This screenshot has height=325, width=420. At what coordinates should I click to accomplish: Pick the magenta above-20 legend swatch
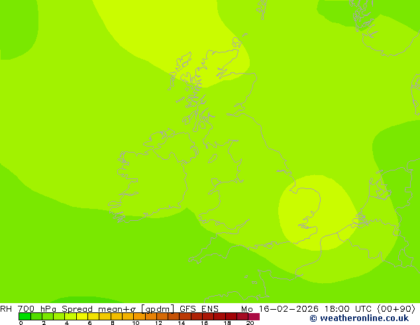click(x=254, y=316)
